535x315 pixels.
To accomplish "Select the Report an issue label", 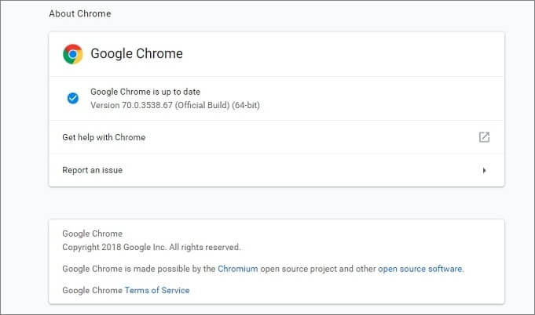I will pyautogui.click(x=92, y=170).
